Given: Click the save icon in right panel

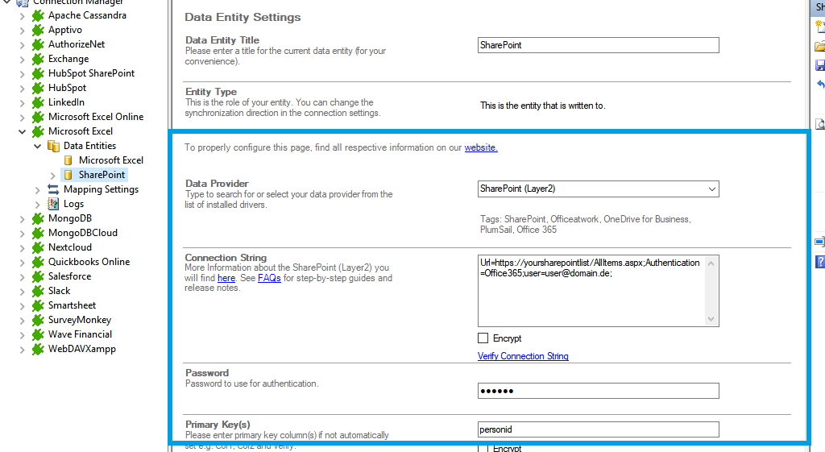Looking at the screenshot, I should 820,65.
